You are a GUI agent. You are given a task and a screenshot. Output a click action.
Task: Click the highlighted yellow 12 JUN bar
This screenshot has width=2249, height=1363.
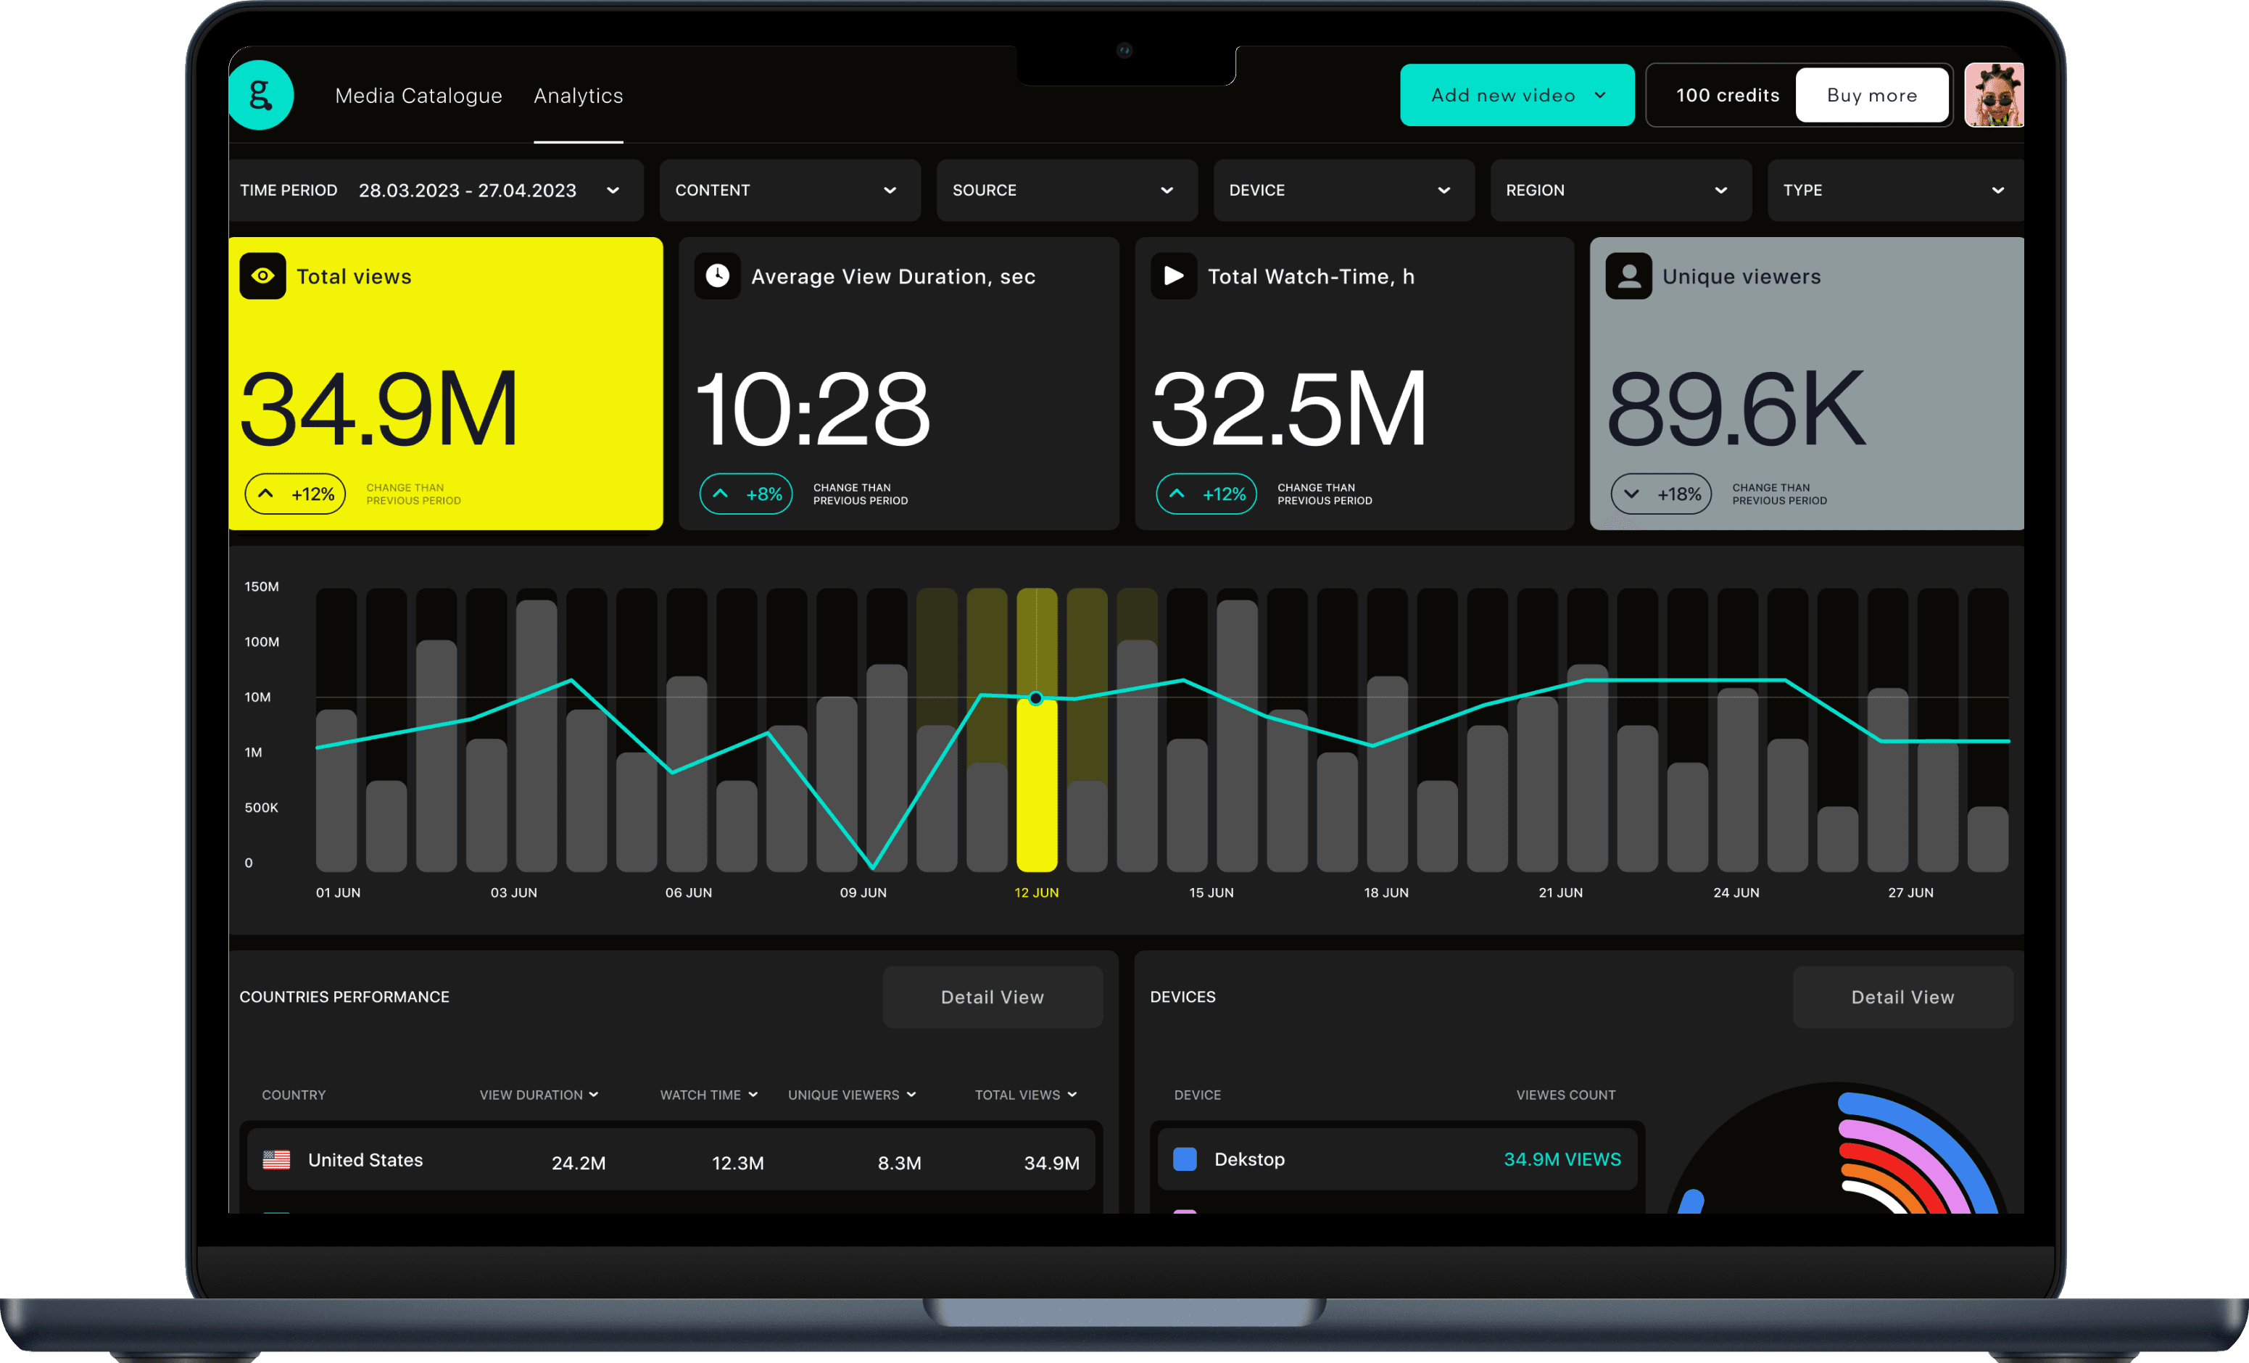(1037, 785)
